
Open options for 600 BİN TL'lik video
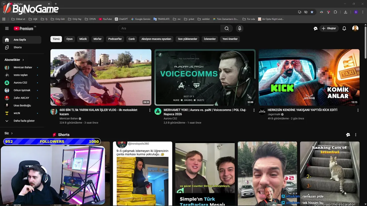(150, 110)
